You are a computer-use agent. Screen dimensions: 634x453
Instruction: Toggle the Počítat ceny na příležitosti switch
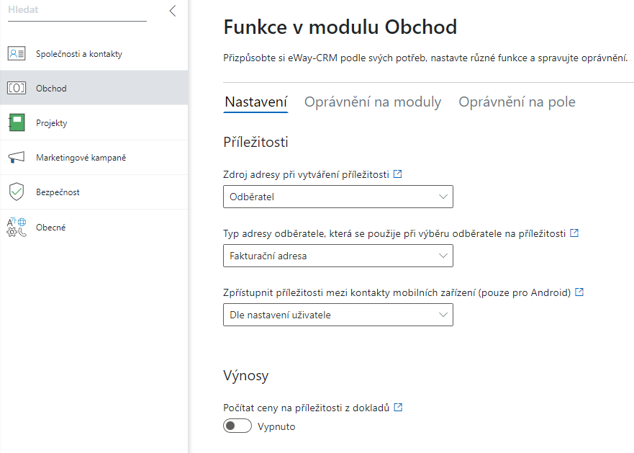237,426
